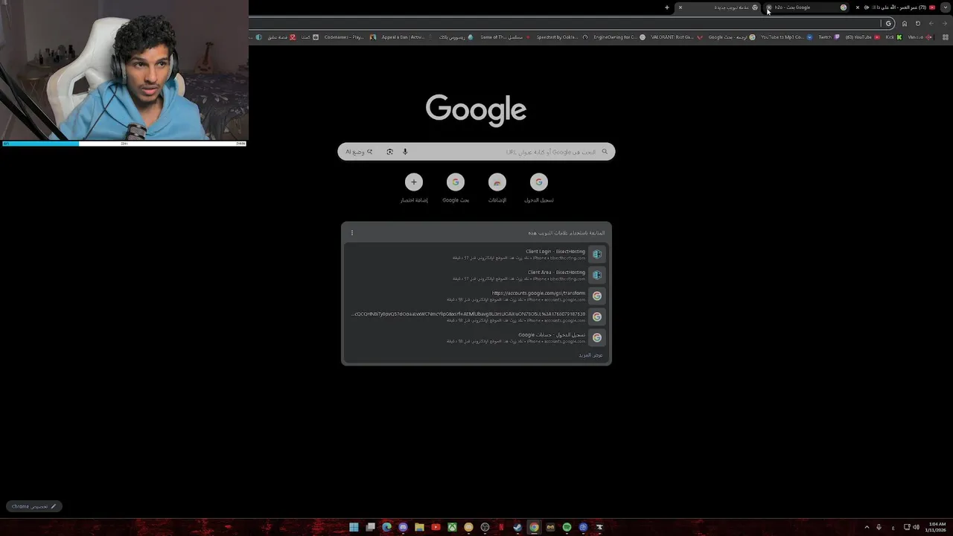Open Client Login - BisectHosting entry
Screen dimensions: 953x536
[476, 255]
